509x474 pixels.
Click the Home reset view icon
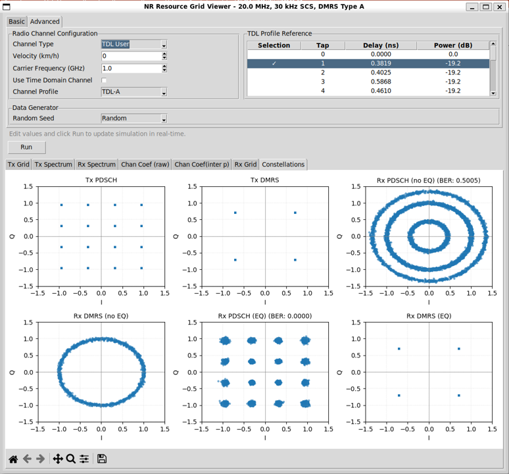(x=13, y=459)
